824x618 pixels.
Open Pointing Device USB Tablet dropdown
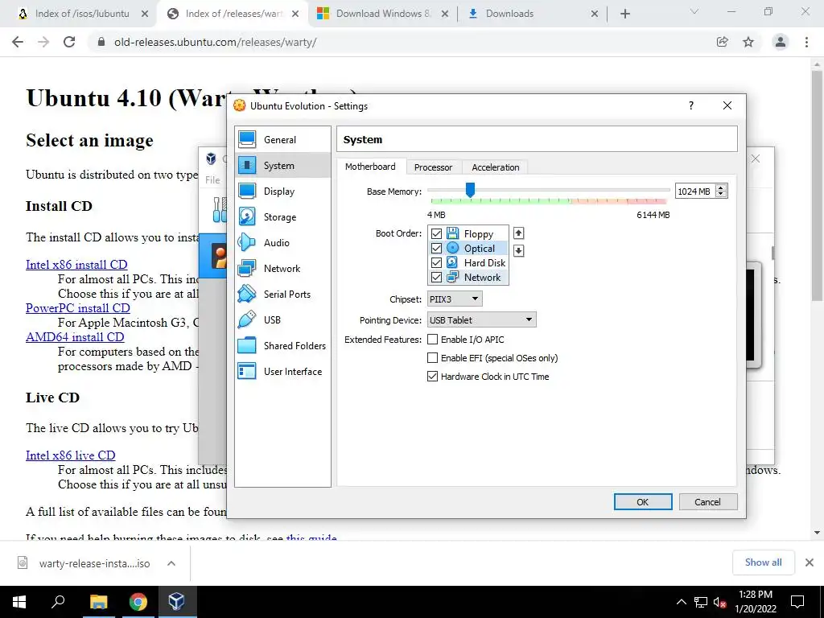pyautogui.click(x=481, y=320)
